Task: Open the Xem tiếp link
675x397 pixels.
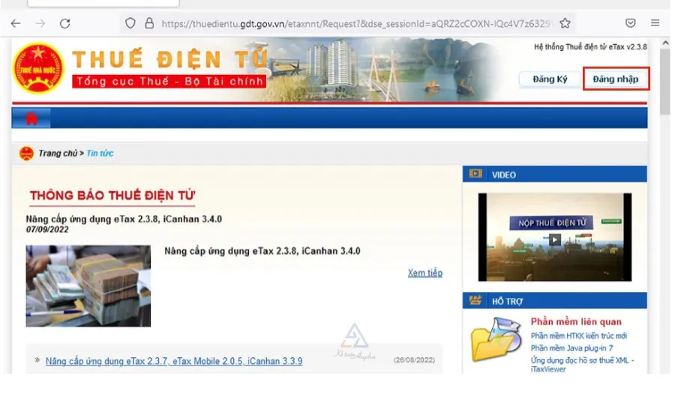Action: pyautogui.click(x=425, y=273)
